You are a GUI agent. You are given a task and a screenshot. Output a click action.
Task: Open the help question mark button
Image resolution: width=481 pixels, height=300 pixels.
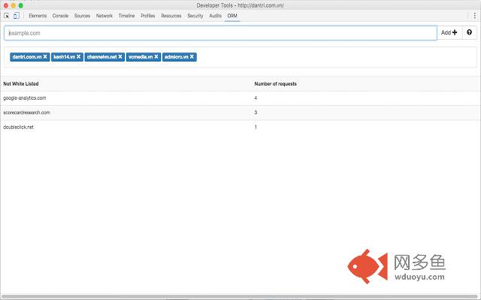click(x=470, y=33)
